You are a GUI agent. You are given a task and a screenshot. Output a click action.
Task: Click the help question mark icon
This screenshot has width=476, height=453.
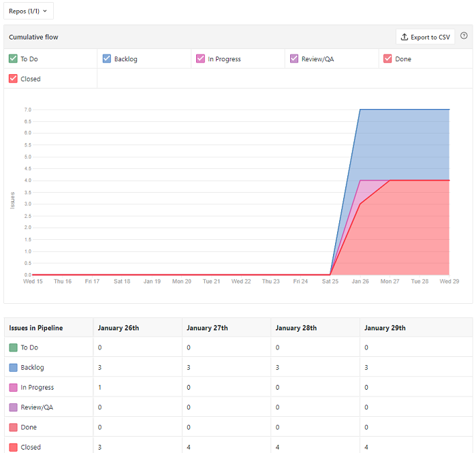pos(464,36)
